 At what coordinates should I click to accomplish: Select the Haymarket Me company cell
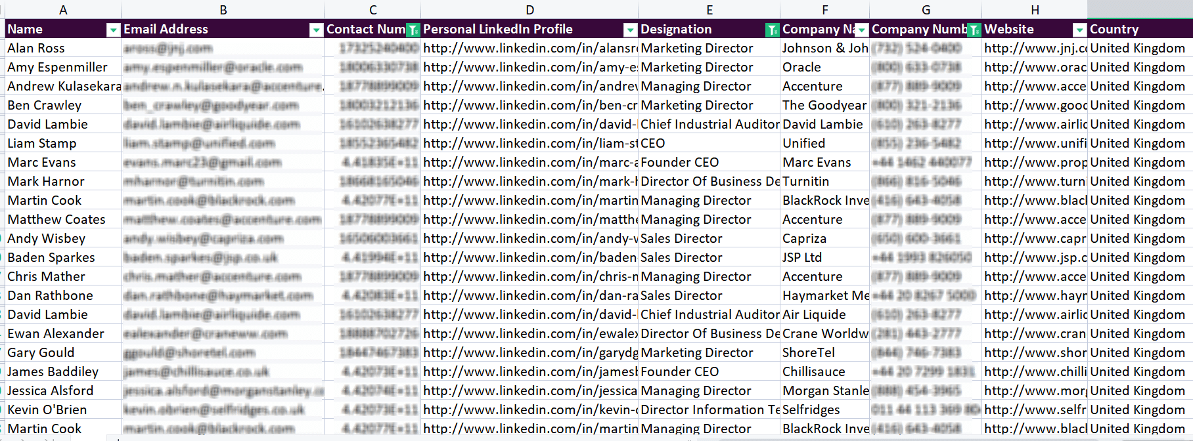825,295
